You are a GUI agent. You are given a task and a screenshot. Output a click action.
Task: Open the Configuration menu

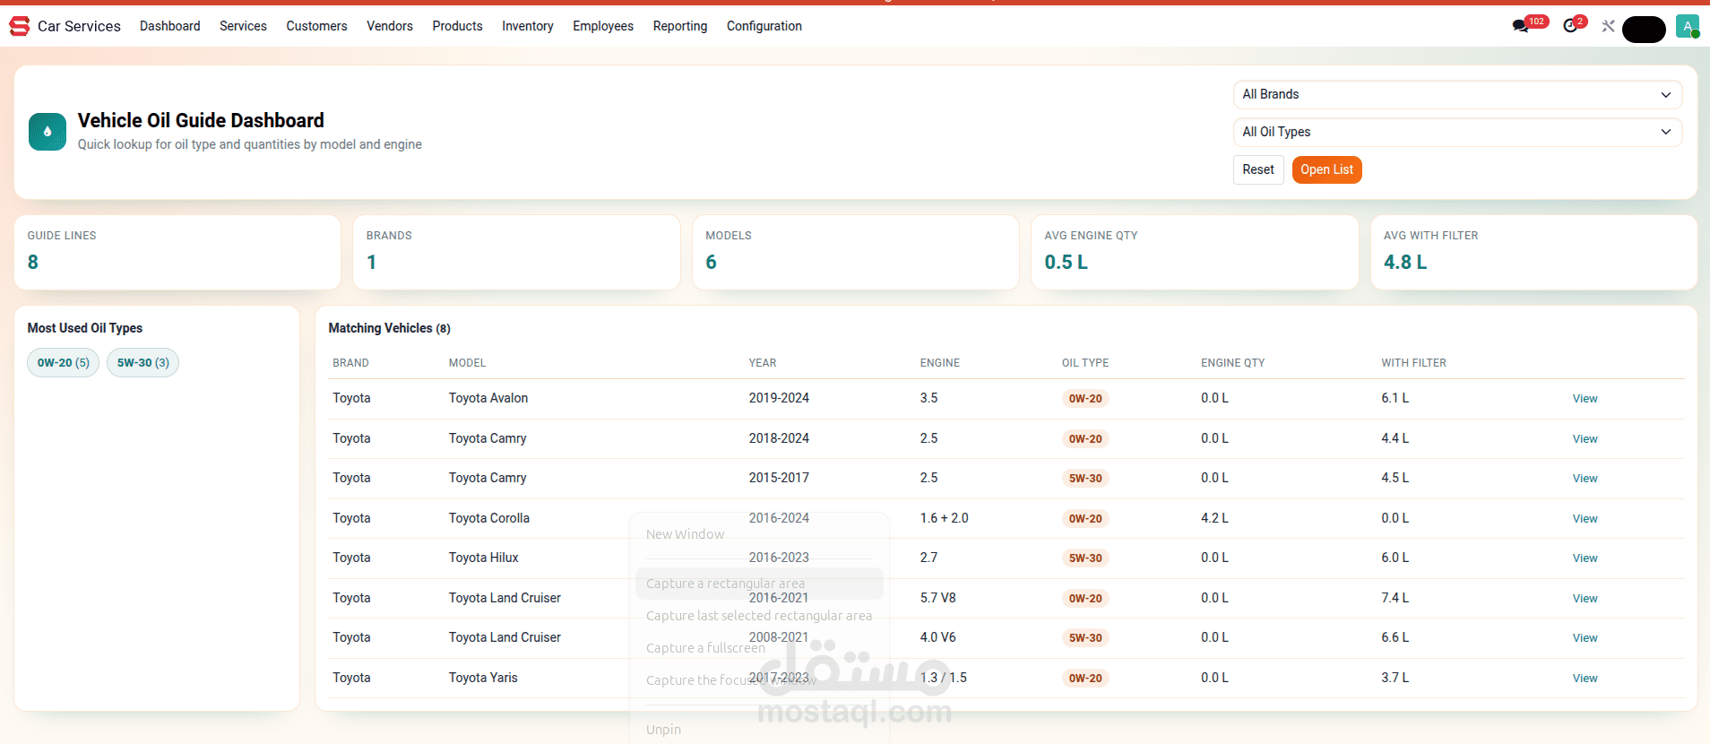tap(764, 26)
